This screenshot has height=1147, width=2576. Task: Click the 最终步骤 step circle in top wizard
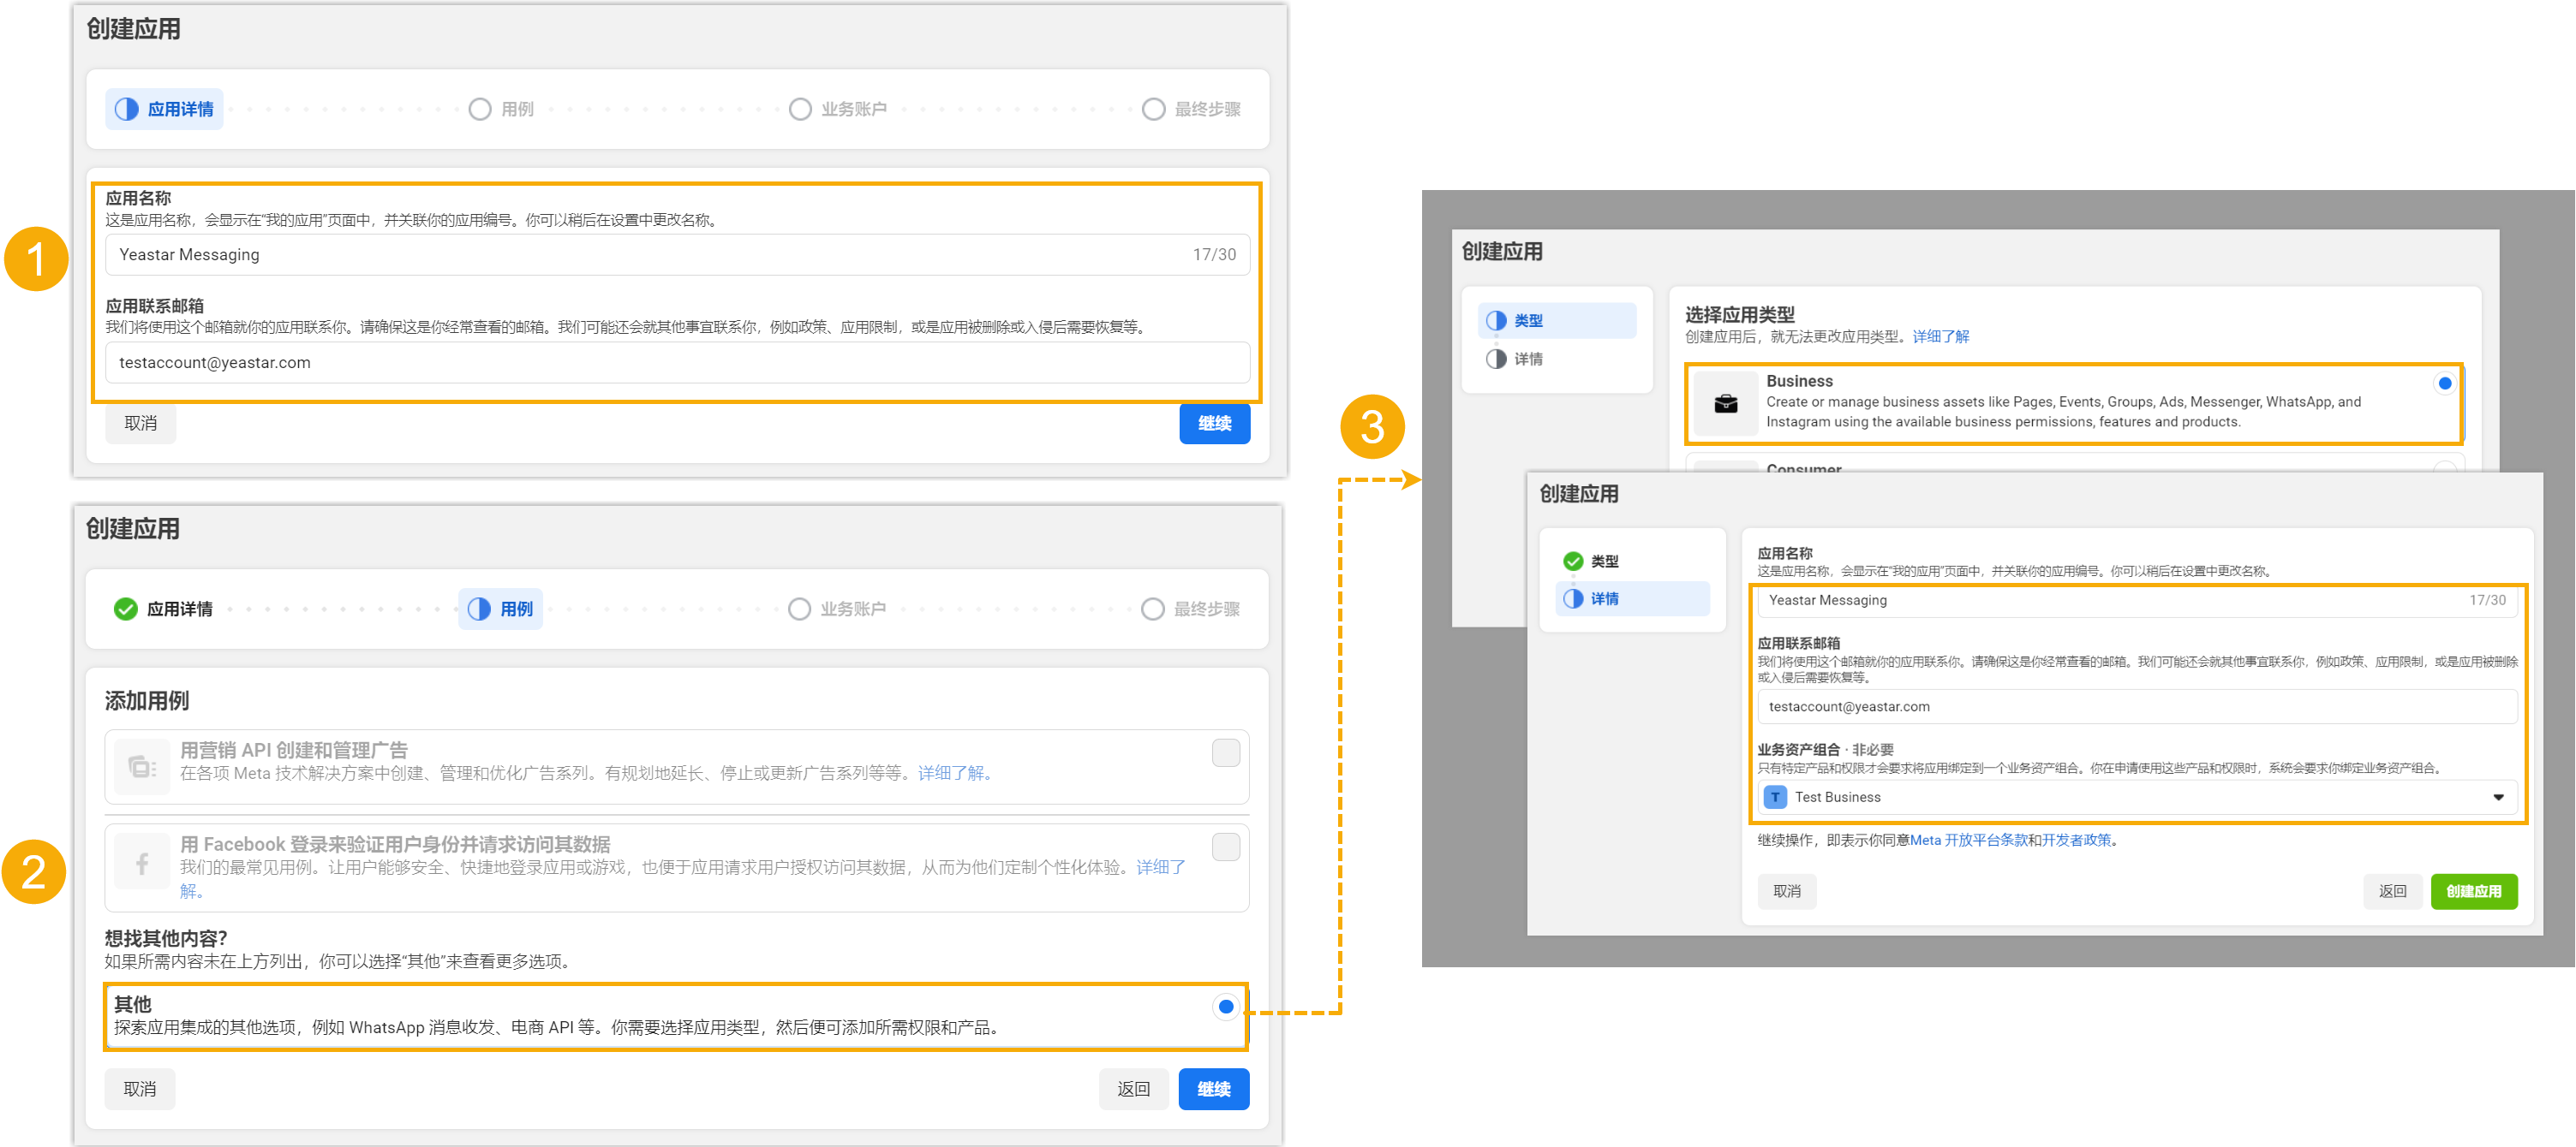1153,109
